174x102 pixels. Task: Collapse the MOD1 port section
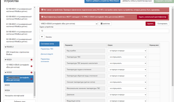click(6, 60)
